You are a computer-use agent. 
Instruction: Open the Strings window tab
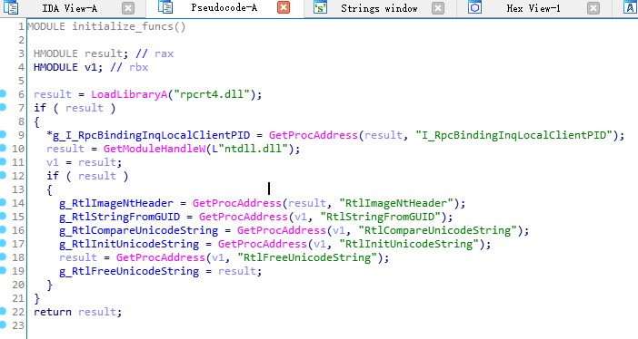click(379, 8)
